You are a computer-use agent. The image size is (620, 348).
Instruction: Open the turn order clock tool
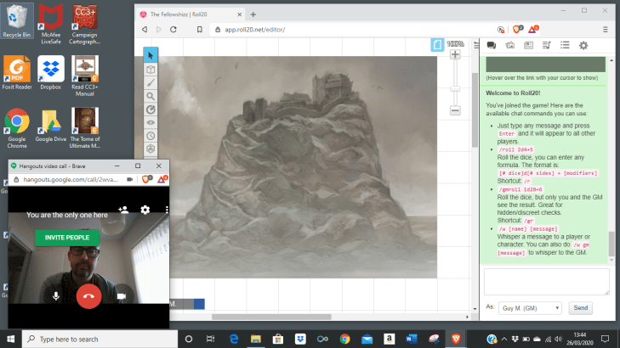coord(151,136)
